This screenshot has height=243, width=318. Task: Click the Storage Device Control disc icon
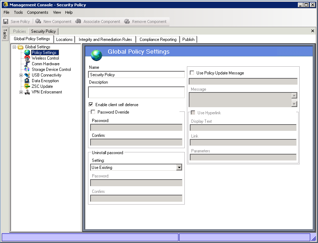coord(27,69)
